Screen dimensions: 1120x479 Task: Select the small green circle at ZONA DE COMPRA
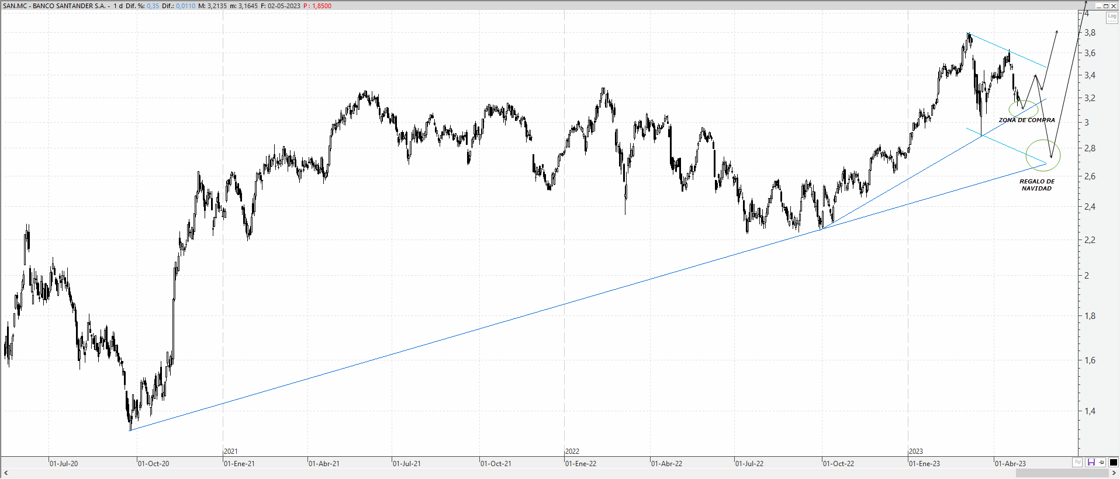1024,109
